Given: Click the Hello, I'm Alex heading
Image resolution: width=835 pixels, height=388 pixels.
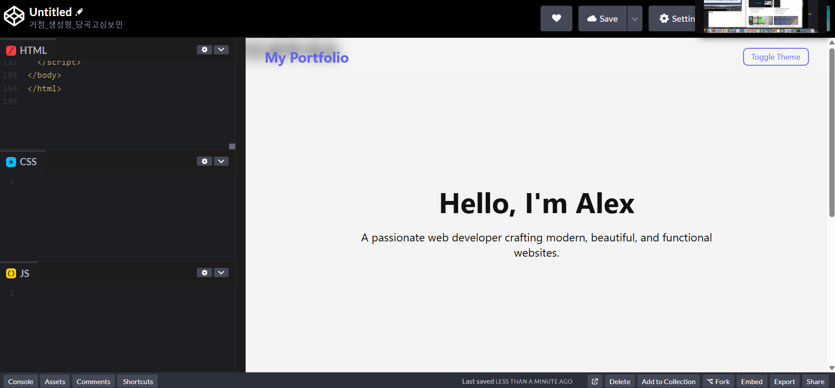Looking at the screenshot, I should [537, 203].
